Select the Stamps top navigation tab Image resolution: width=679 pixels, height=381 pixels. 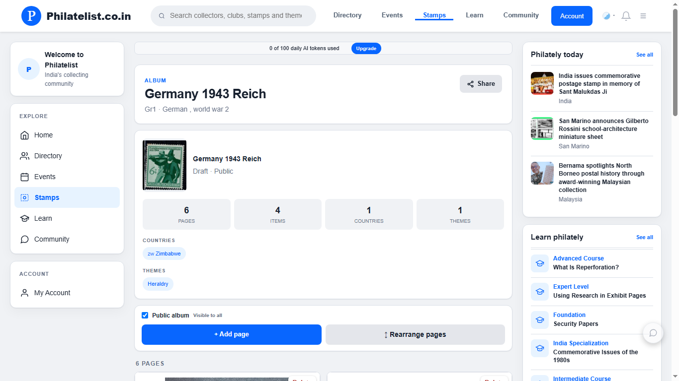click(434, 15)
